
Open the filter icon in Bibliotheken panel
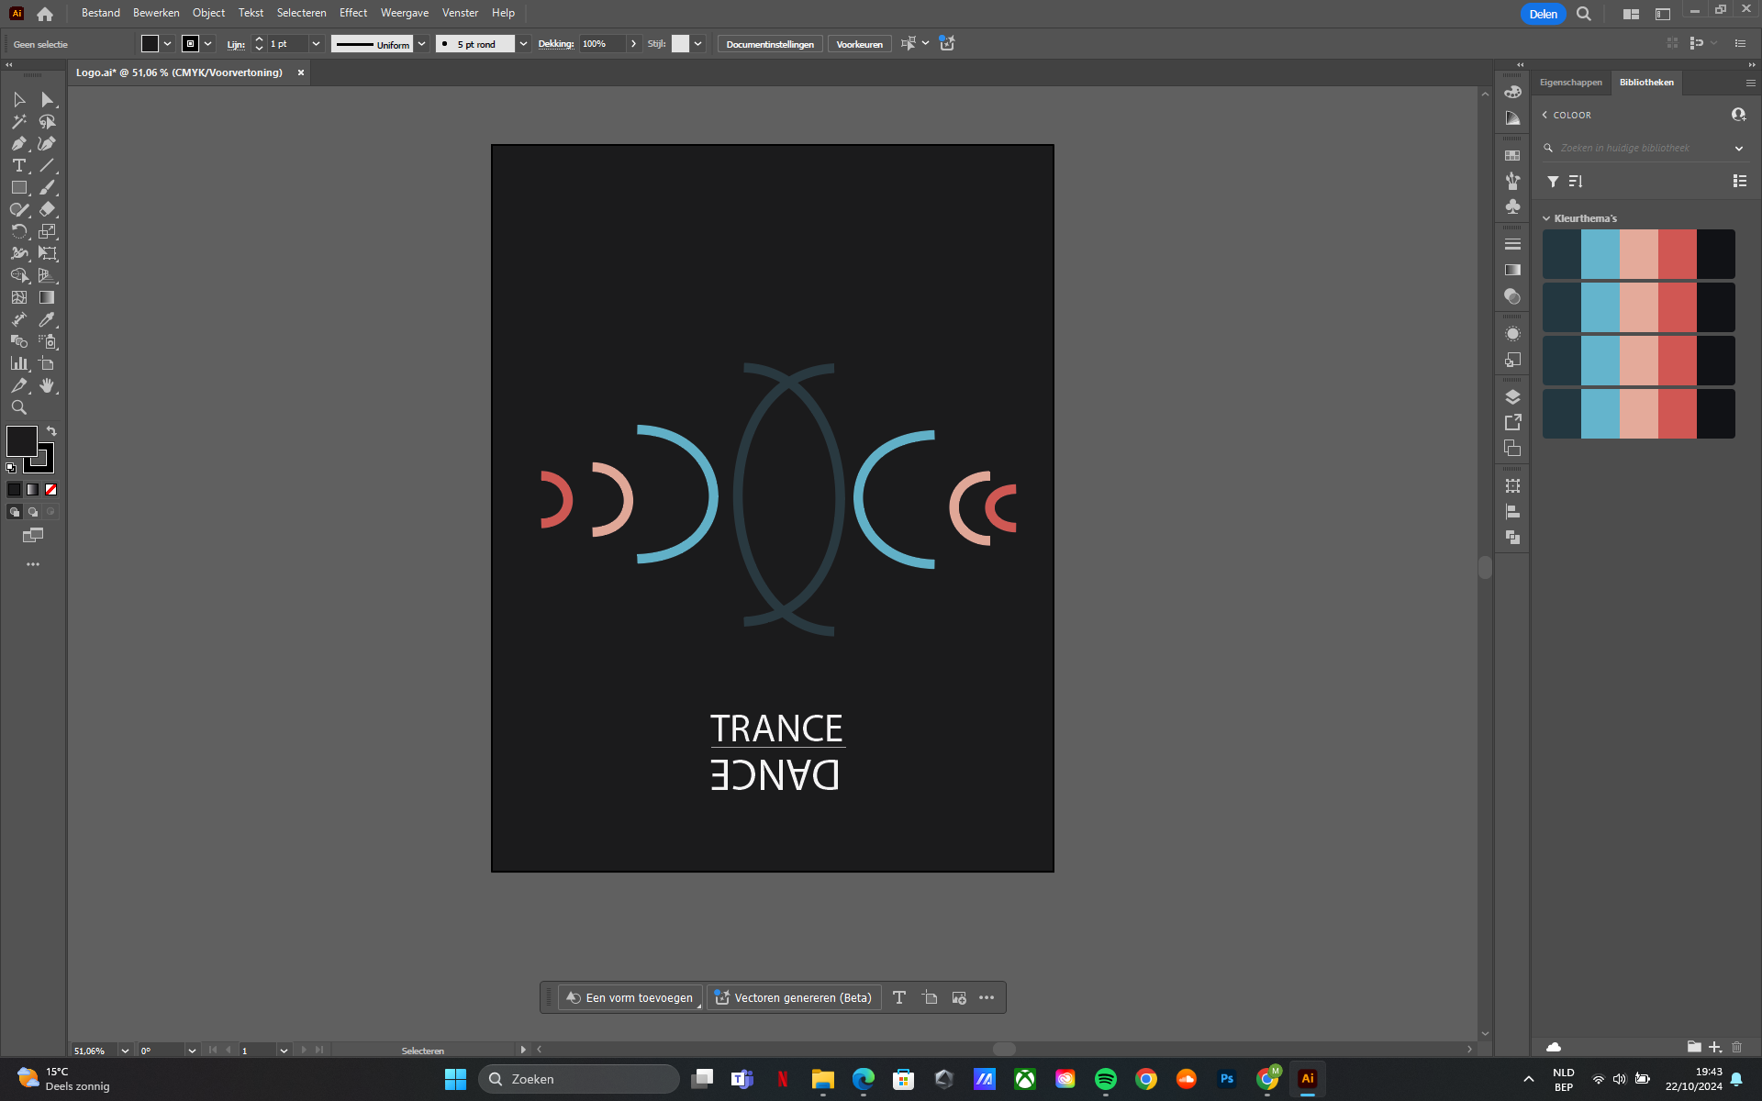click(x=1552, y=181)
